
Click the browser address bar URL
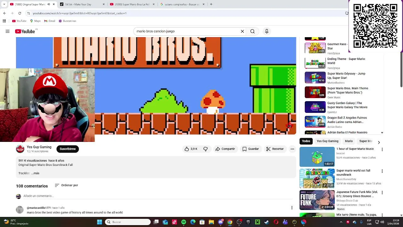click(x=80, y=13)
